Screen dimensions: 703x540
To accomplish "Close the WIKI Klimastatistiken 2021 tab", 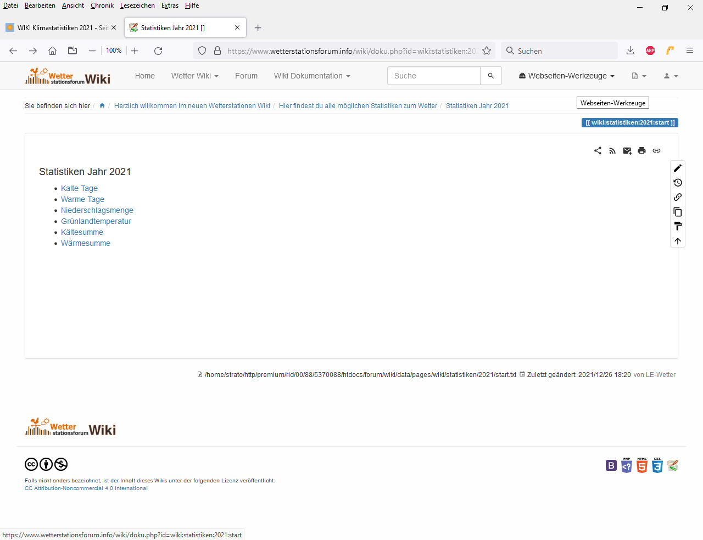I will [114, 27].
